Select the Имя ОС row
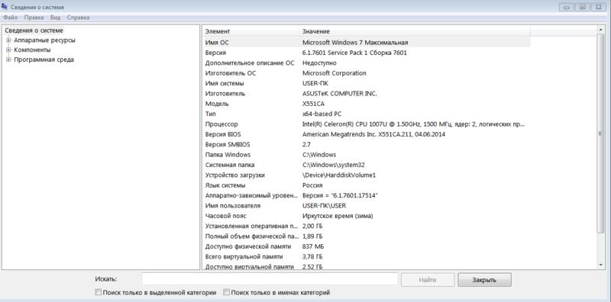611x302 pixels. click(367, 43)
